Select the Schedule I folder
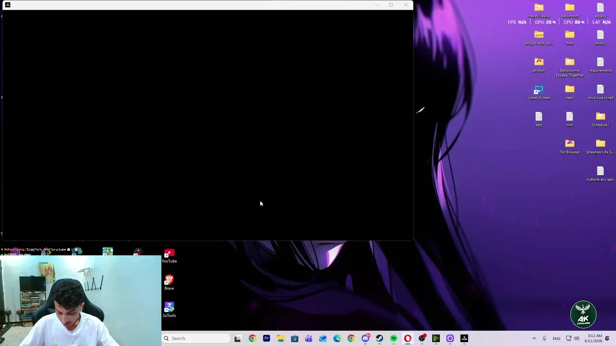This screenshot has height=346, width=616. click(x=600, y=120)
